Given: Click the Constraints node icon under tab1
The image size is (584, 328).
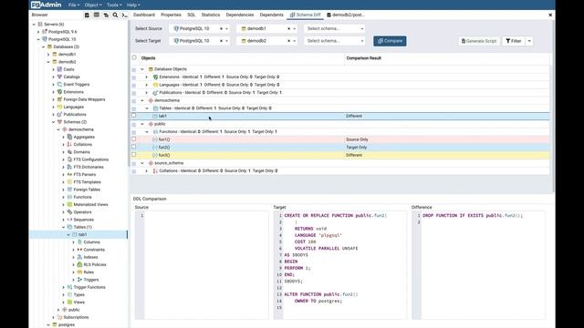Looking at the screenshot, I should [79, 250].
